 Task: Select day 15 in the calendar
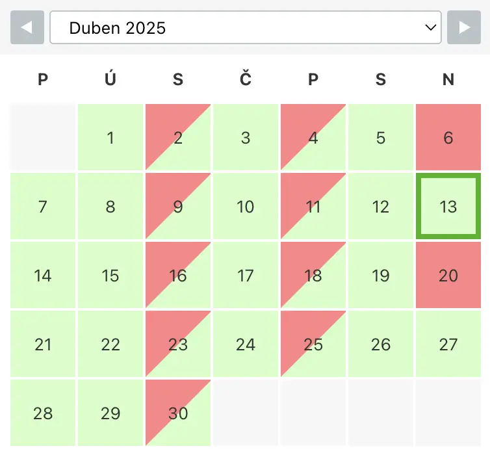(110, 276)
